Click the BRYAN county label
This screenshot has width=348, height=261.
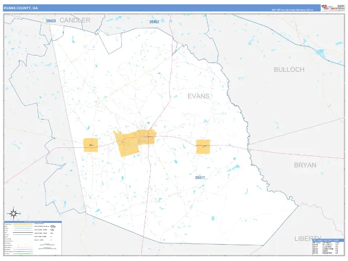pos(305,165)
